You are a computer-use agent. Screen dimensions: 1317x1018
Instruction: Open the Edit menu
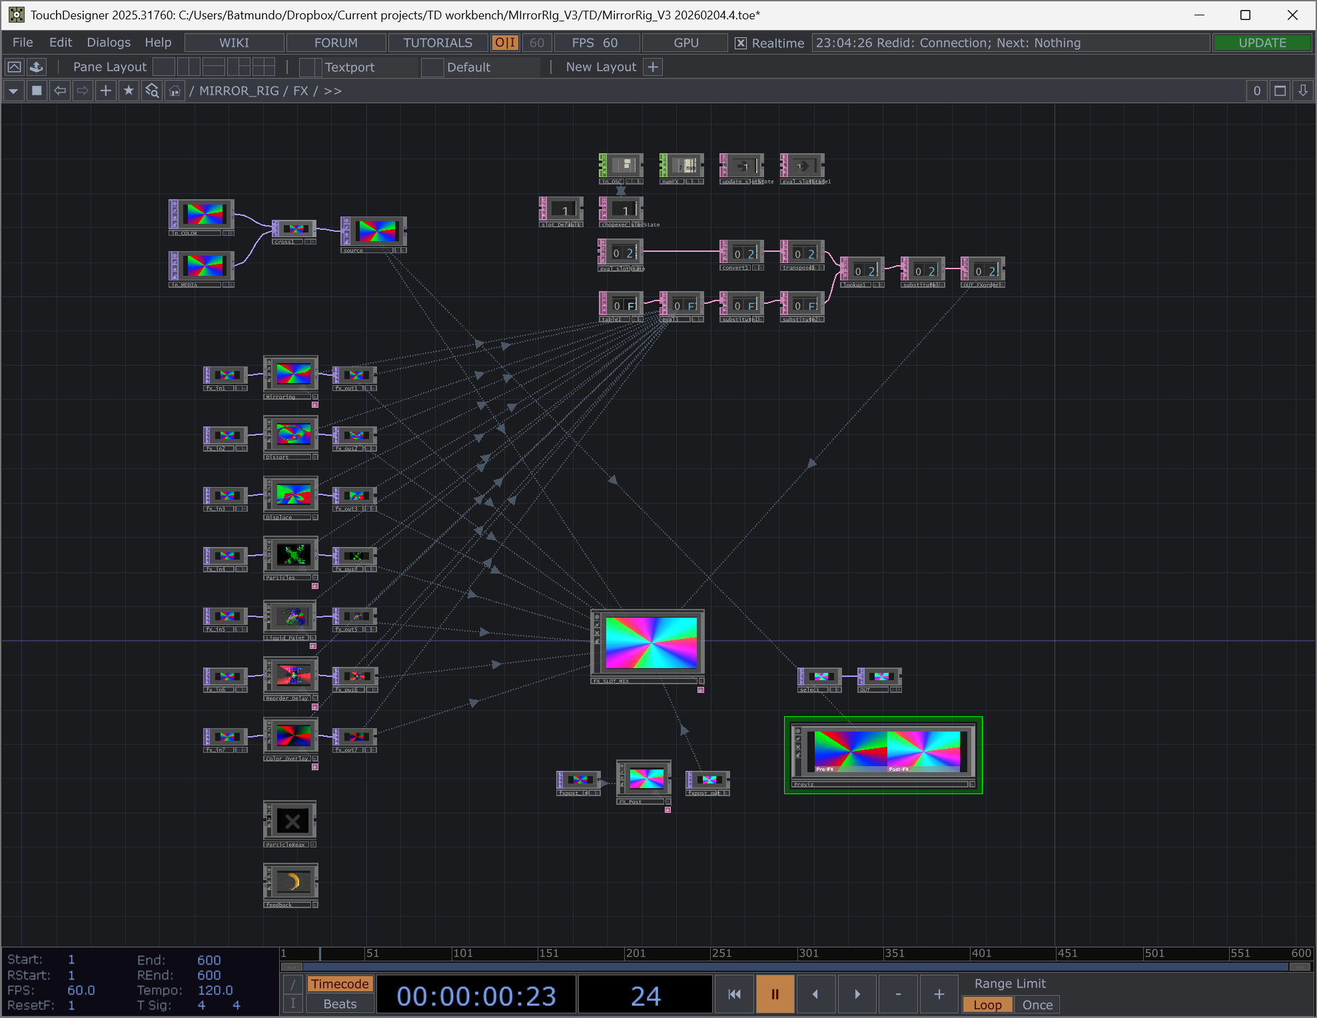click(60, 43)
